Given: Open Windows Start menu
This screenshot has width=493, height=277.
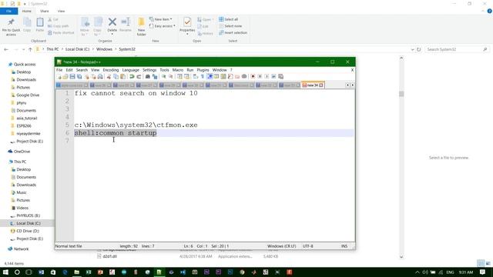Looking at the screenshot, I should tap(5, 272).
